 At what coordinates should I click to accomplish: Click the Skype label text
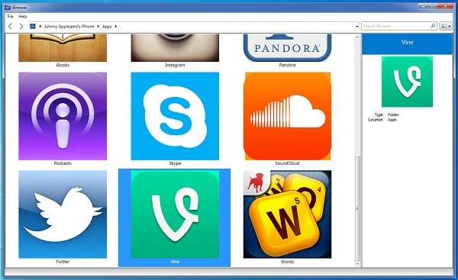coord(175,163)
